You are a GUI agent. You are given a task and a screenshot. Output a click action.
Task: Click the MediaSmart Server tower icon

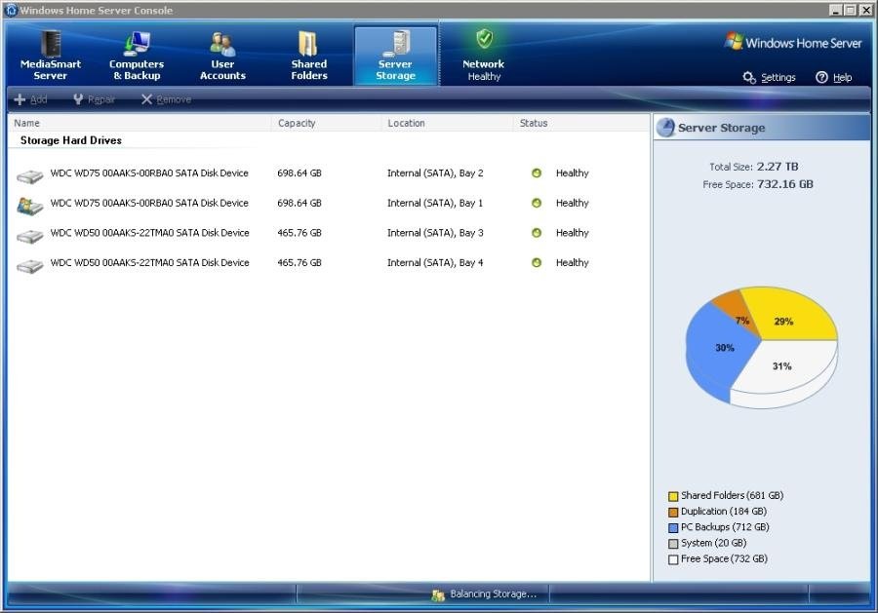tap(51, 43)
